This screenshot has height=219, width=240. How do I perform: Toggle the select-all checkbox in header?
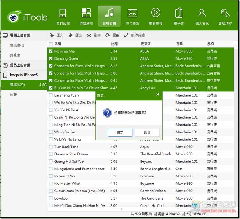point(51,44)
